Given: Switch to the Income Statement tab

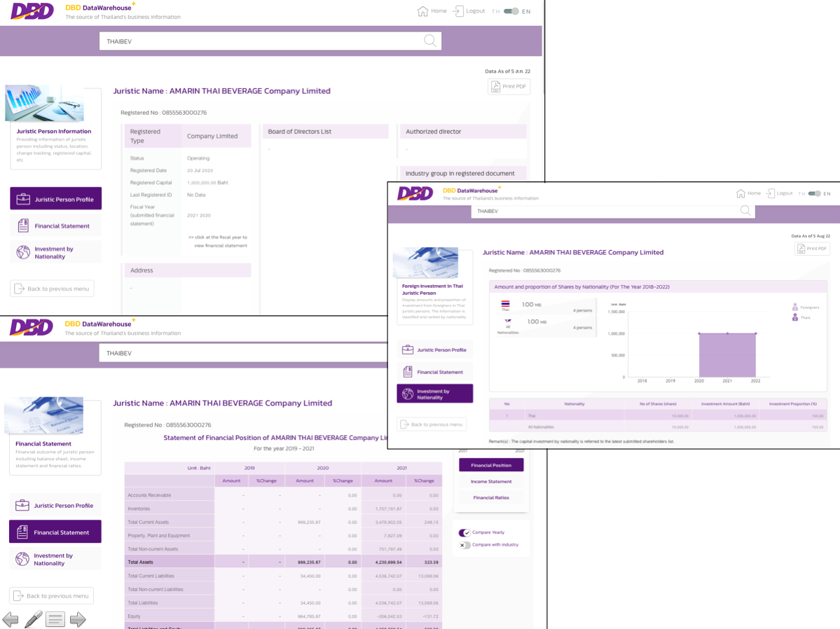Looking at the screenshot, I should [x=491, y=481].
